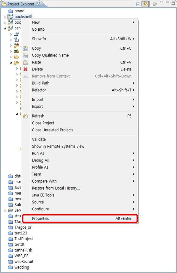The width and height of the screenshot is (177, 273).
Task: Select the TArgos_or project label
Action: (23, 227)
